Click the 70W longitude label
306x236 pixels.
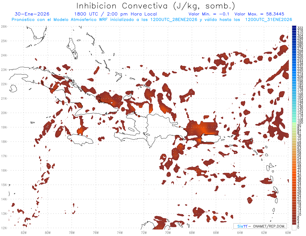168,232
